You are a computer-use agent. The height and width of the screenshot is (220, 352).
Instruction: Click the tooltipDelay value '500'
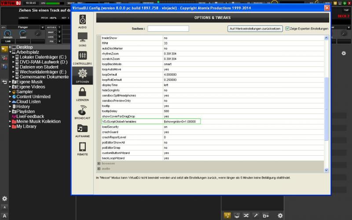(166, 111)
